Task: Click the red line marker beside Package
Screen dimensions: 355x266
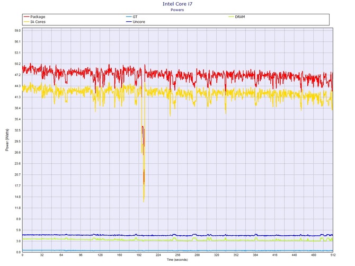Action: [26, 17]
